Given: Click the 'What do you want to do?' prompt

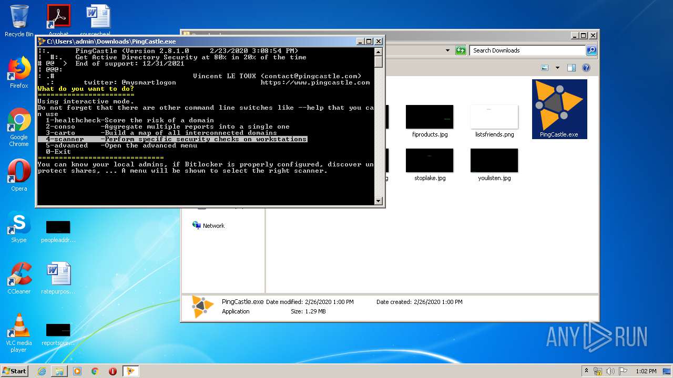Looking at the screenshot, I should pos(86,89).
